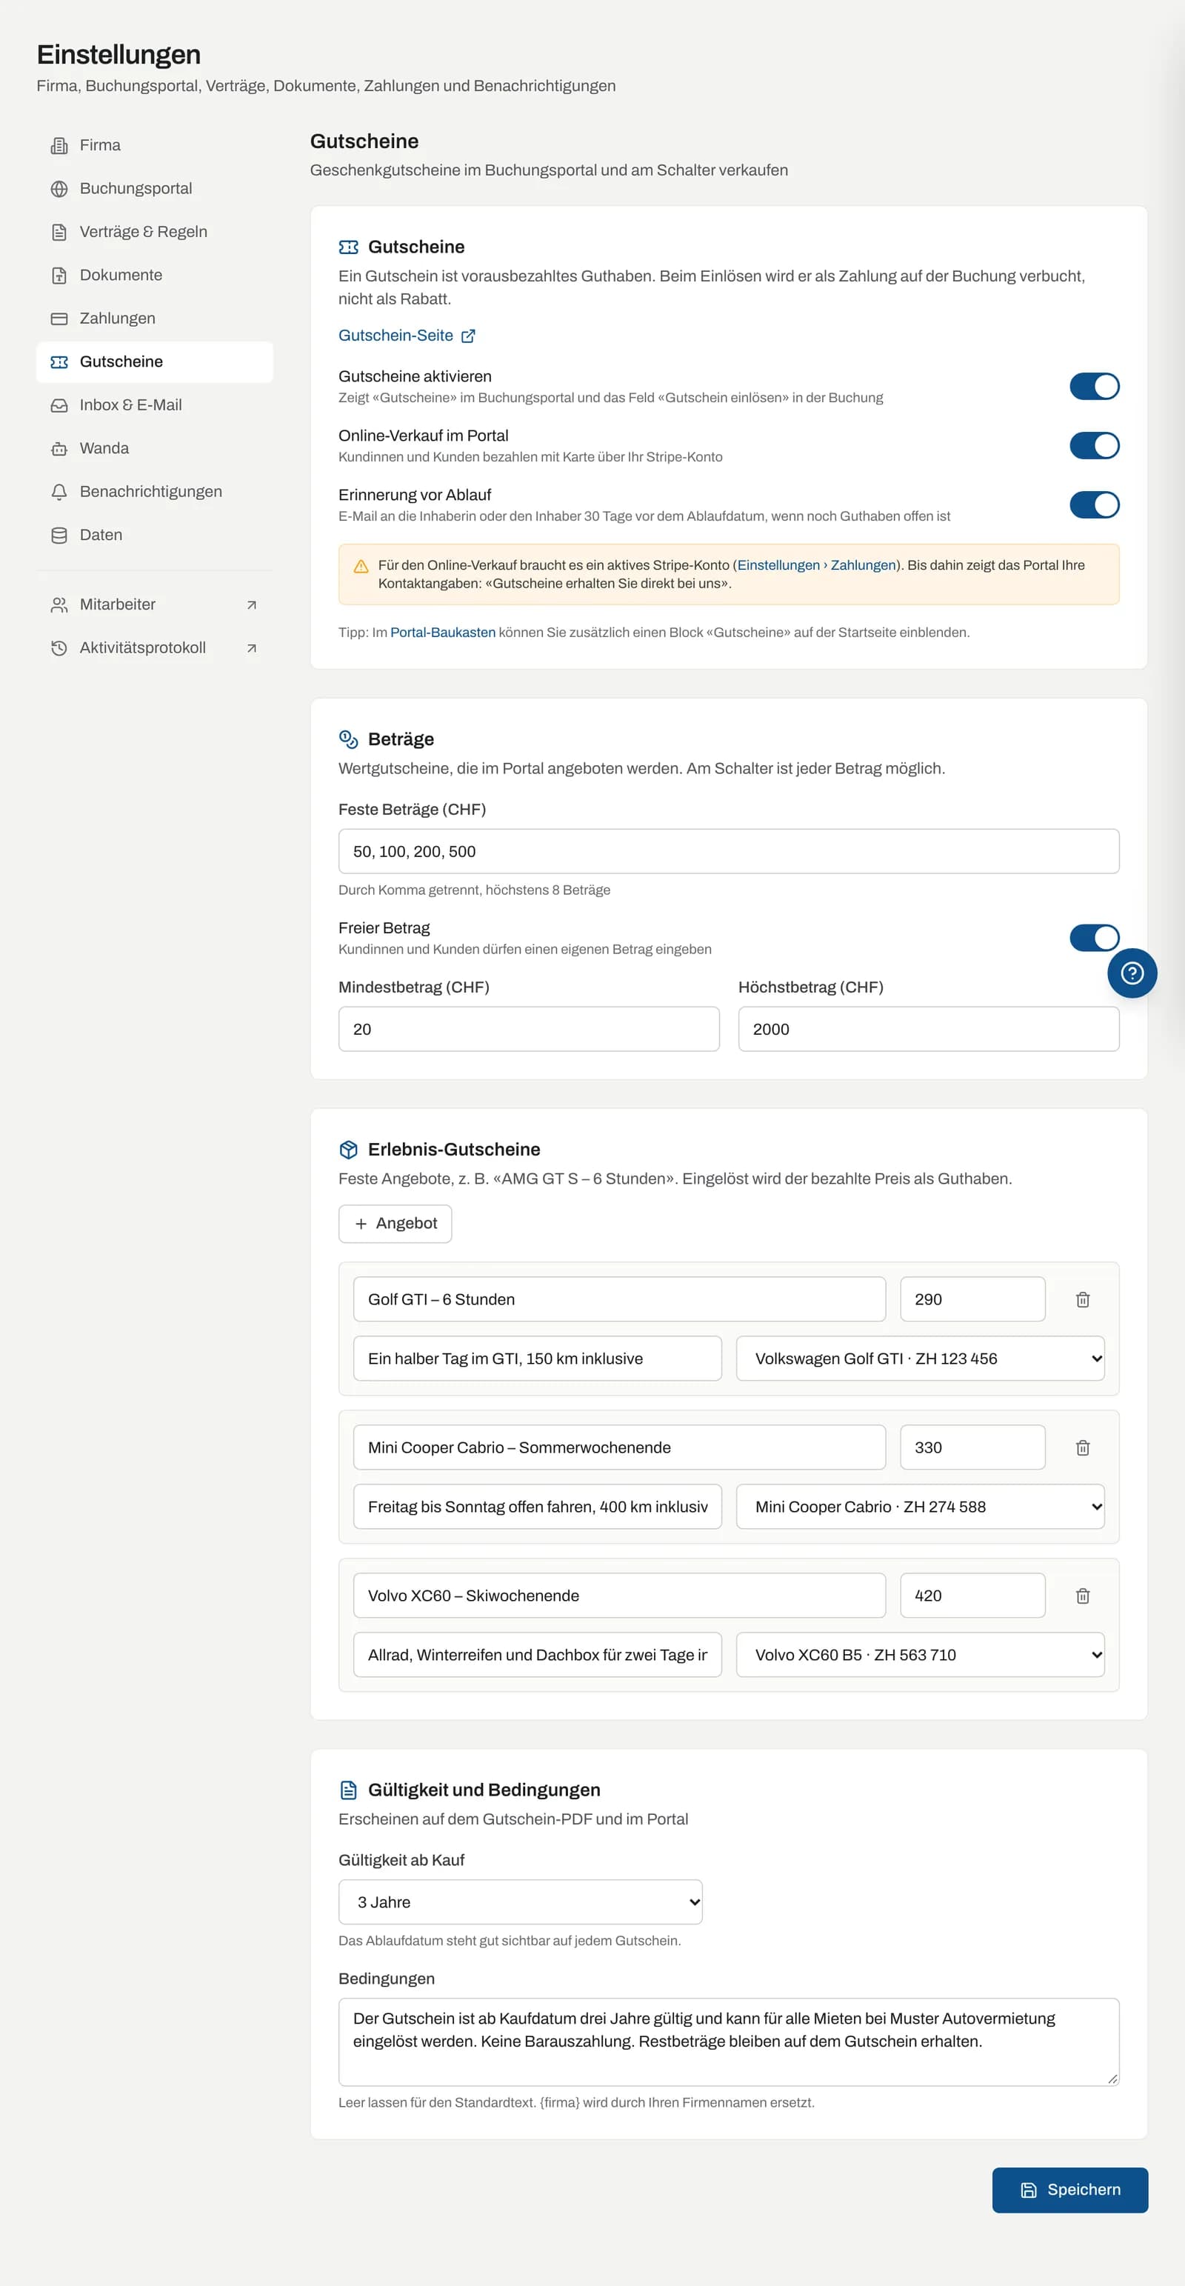Edit the price field showing 330
Screen dimensions: 1185x2286
click(972, 1447)
